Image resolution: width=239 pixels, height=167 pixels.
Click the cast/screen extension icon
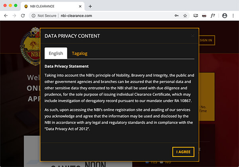(x=196, y=16)
